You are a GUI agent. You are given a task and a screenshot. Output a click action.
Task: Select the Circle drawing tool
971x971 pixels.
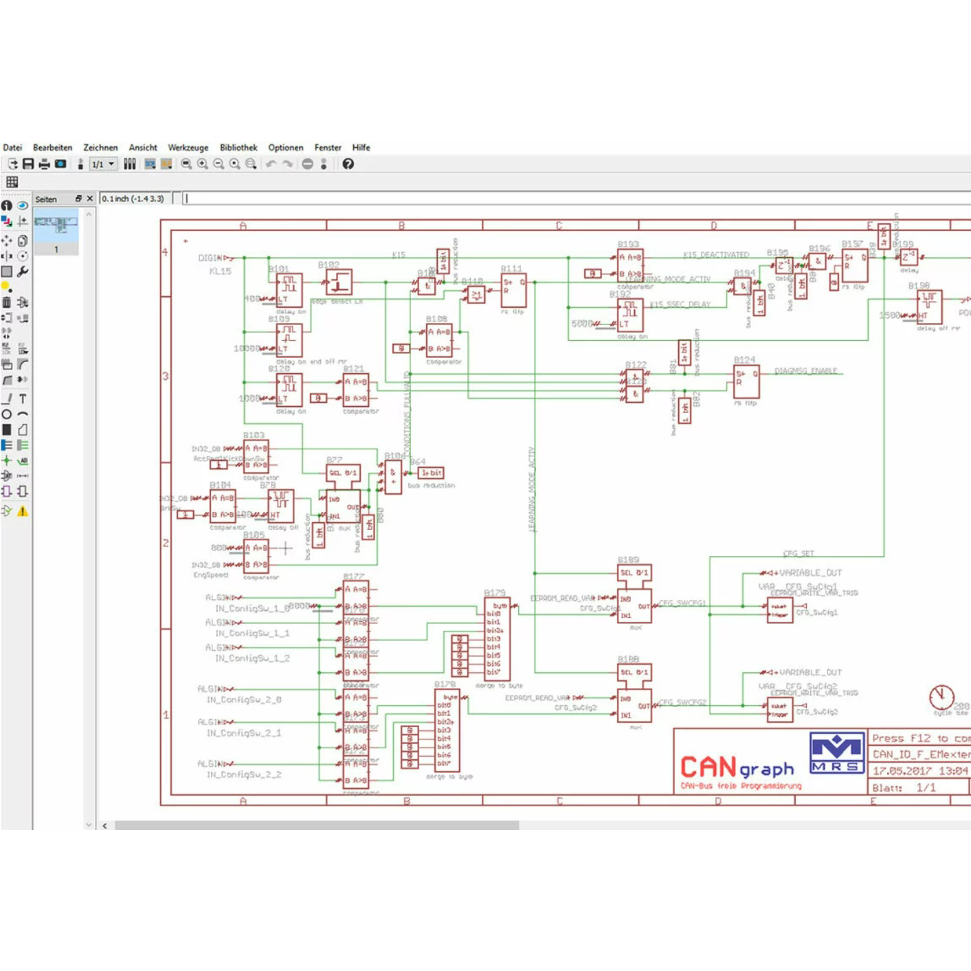7,414
